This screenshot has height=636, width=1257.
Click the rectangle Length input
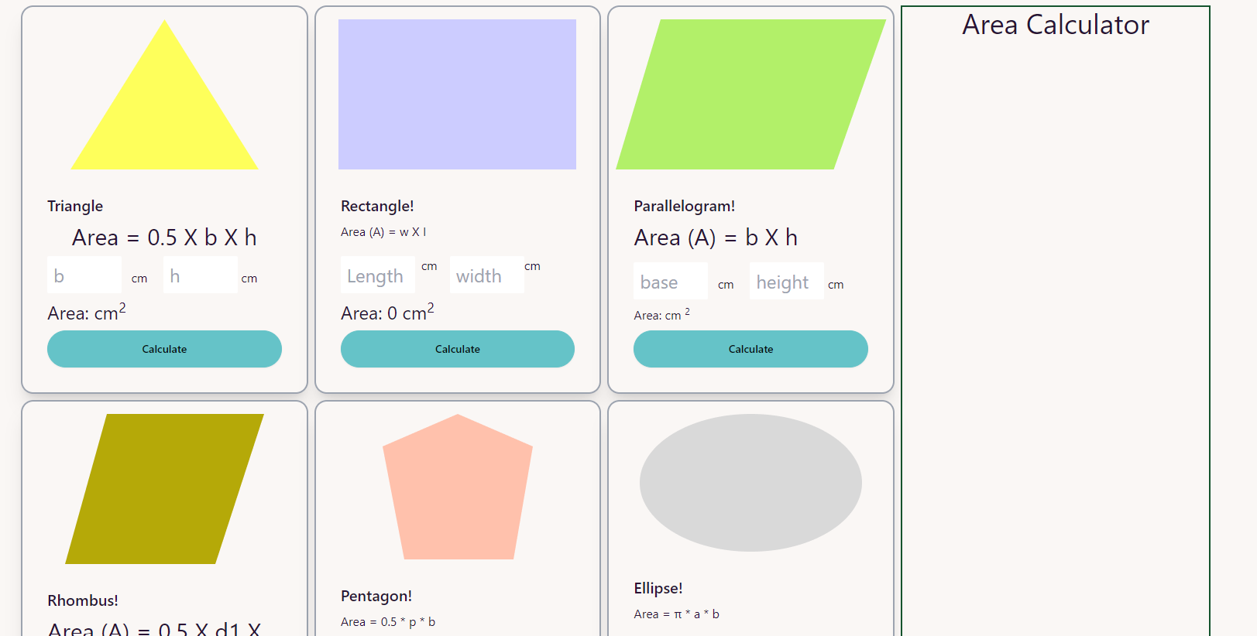[377, 275]
